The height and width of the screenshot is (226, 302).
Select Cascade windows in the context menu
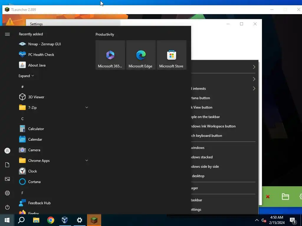224,148
